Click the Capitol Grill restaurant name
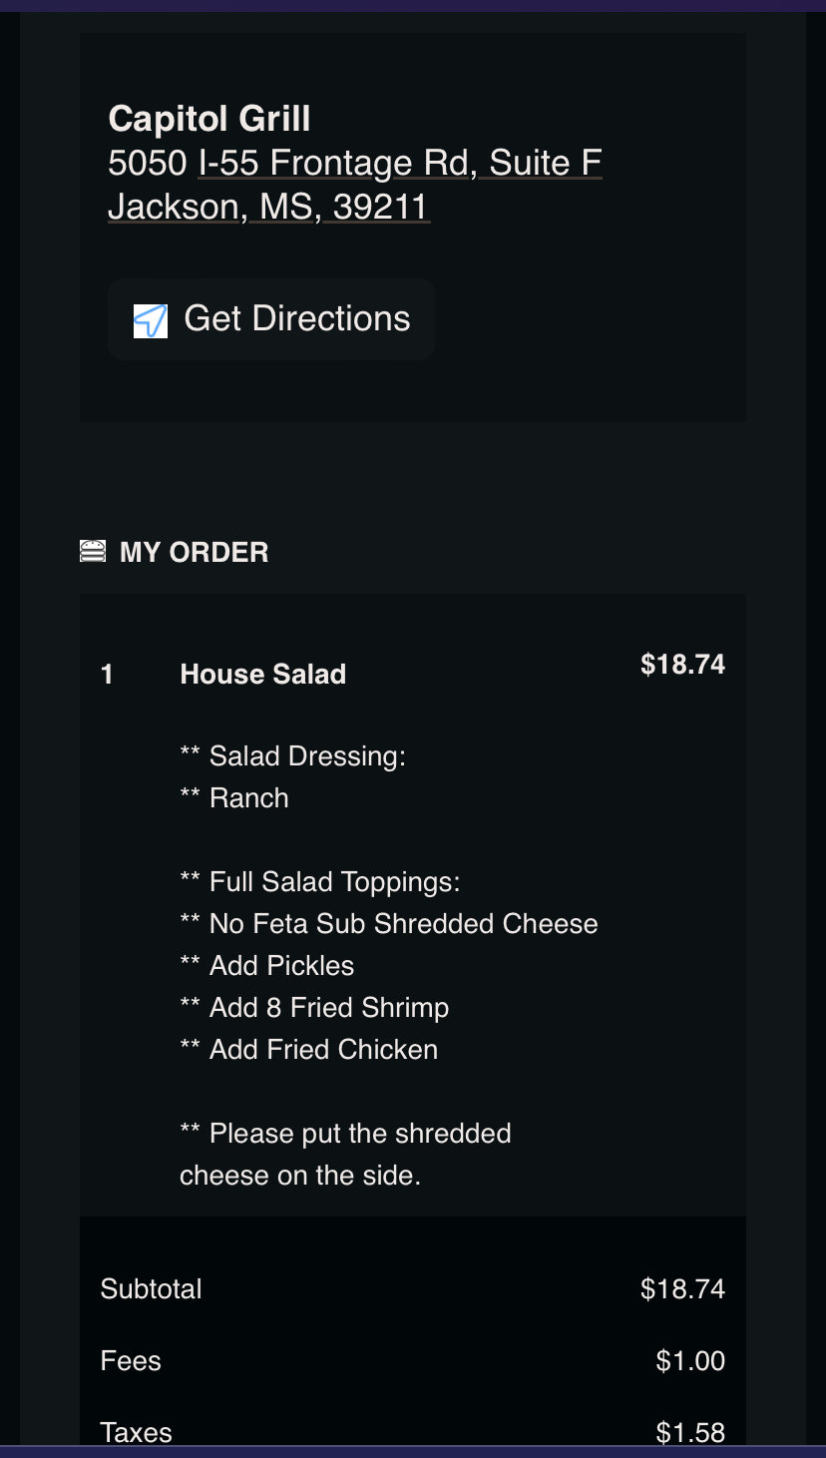The width and height of the screenshot is (826, 1458). [209, 119]
